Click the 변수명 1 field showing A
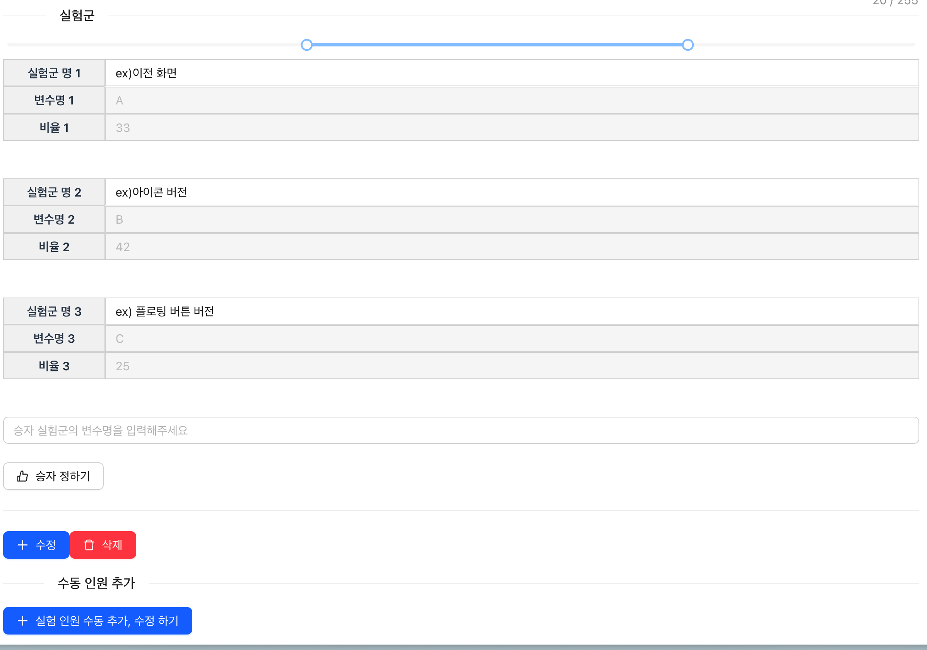Screen dimensions: 927x650 (512, 101)
